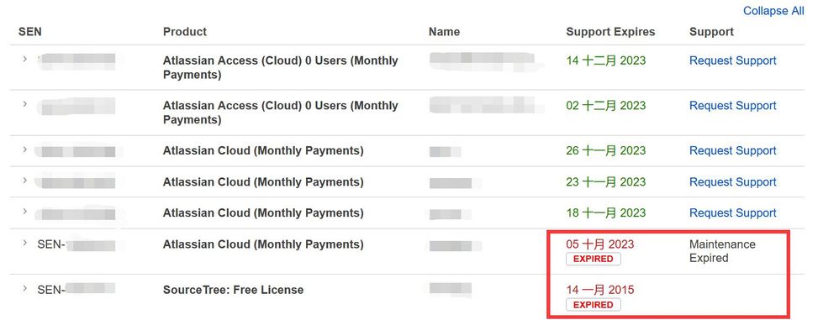This screenshot has height=320, width=839.
Task: Request Support for license expiring 26 十一月 2023
Action: [732, 150]
